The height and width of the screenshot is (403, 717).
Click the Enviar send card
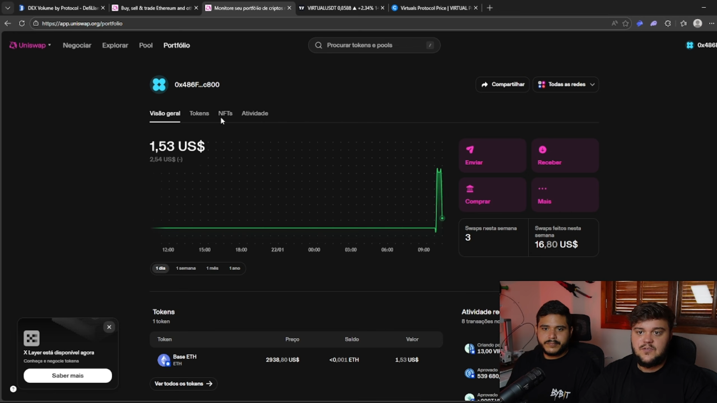point(492,156)
